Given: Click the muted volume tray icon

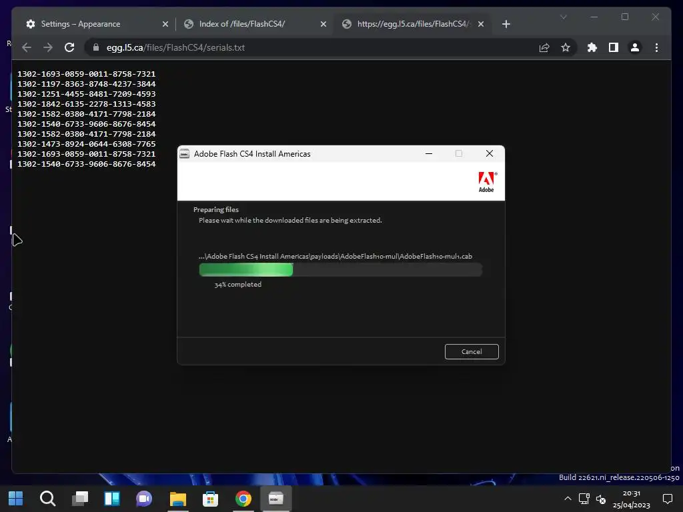Looking at the screenshot, I should [601, 499].
